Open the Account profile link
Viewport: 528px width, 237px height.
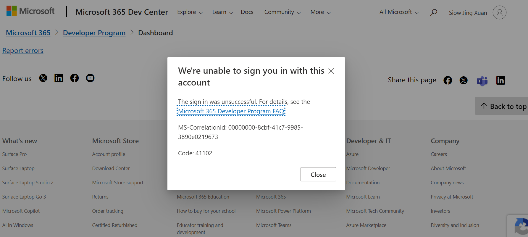coord(109,154)
